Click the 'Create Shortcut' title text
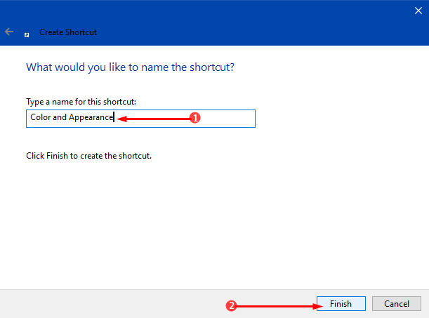This screenshot has height=318, width=429. [x=68, y=32]
